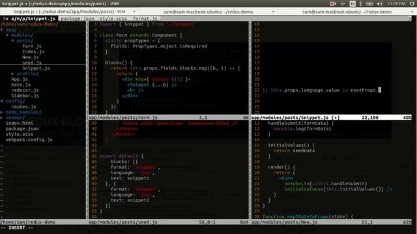
Task: Open Sidebar.js in the file tree
Action: [25, 96]
